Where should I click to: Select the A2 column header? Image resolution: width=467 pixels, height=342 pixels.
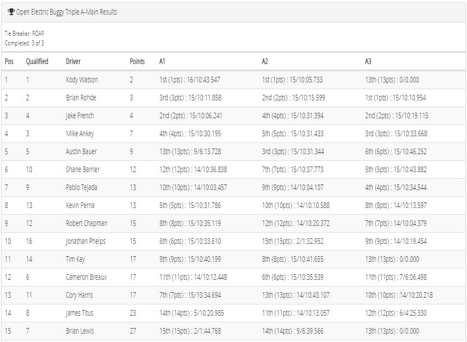point(265,61)
